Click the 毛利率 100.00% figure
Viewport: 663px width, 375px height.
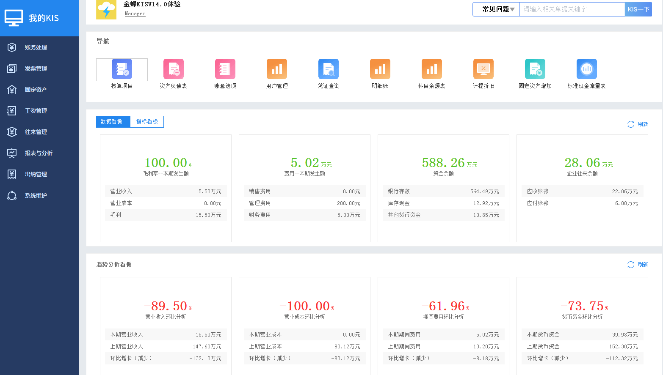(168, 163)
